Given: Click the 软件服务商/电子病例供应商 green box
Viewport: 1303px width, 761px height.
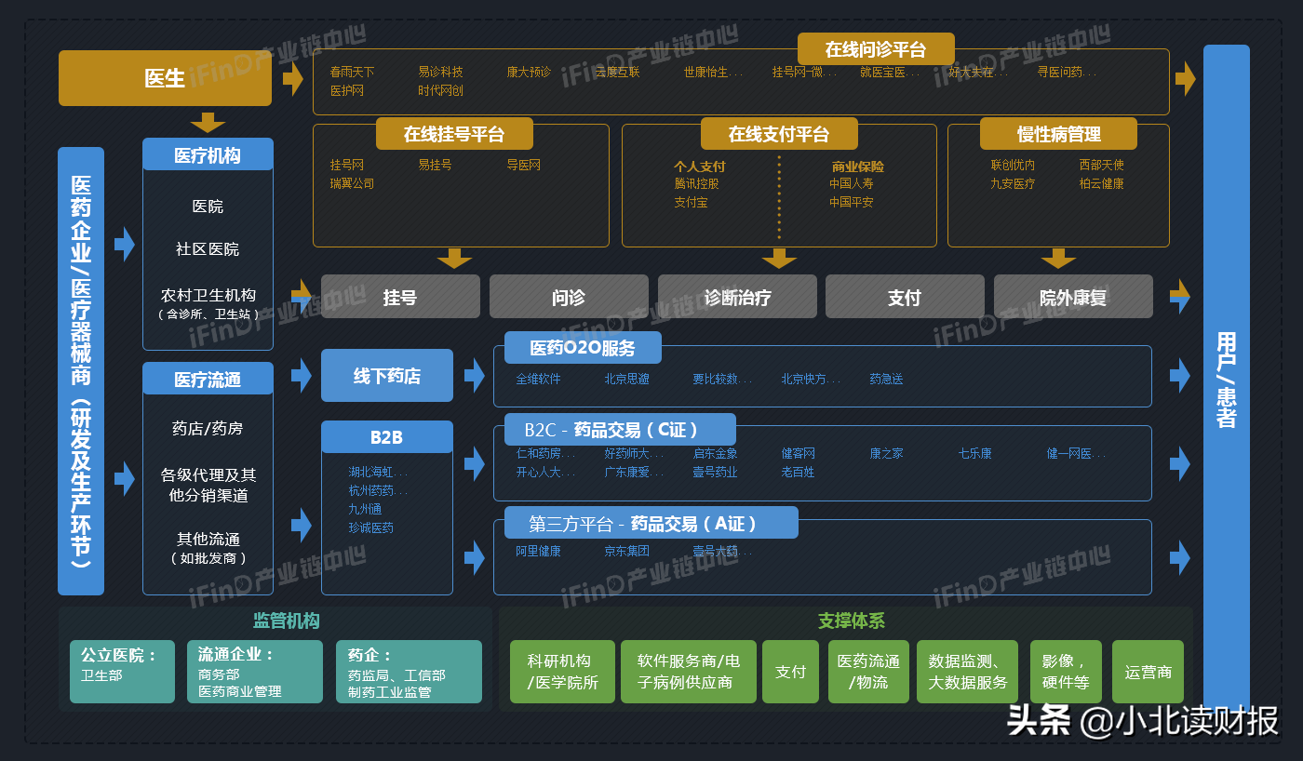Looking at the screenshot, I should (x=689, y=672).
